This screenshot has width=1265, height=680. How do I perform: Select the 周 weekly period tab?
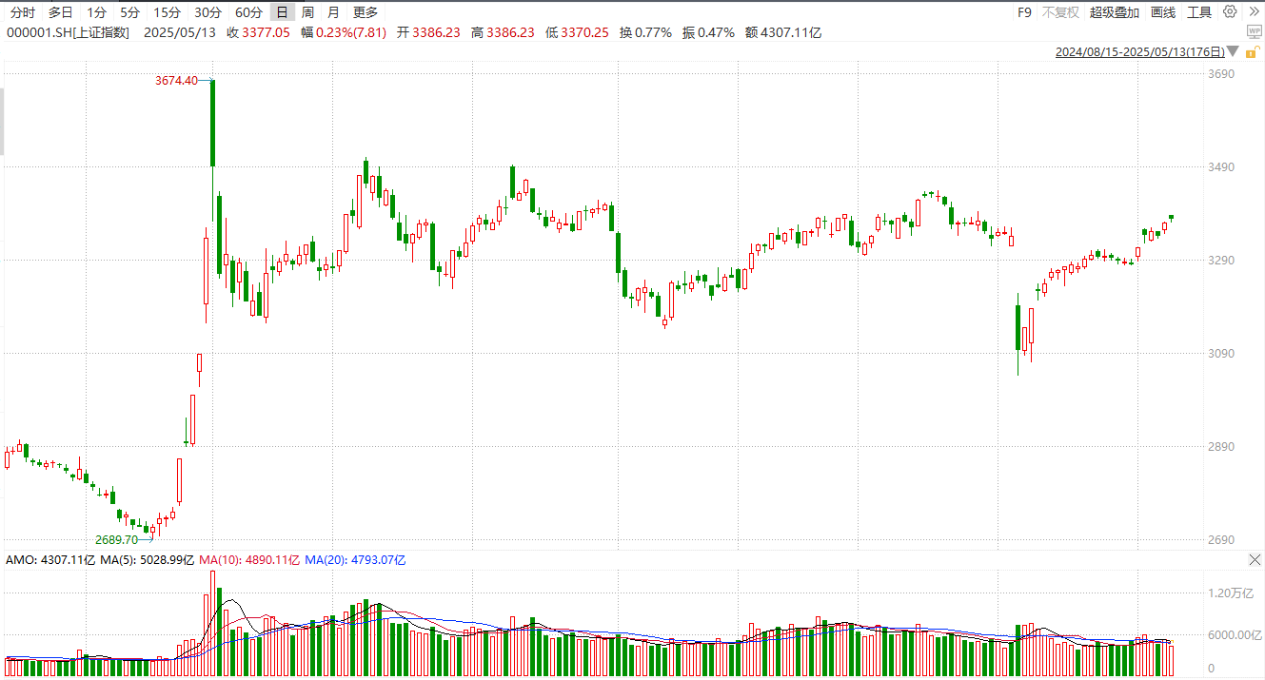(x=307, y=12)
